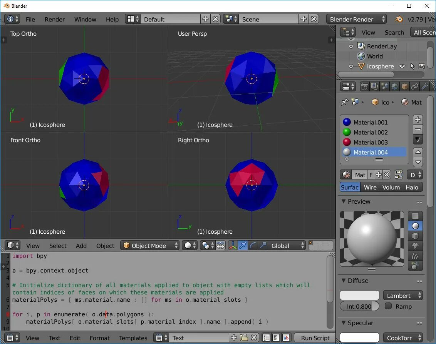Image resolution: width=436 pixels, height=344 pixels.
Task: Open the Templates menu in text editor
Action: click(x=133, y=338)
